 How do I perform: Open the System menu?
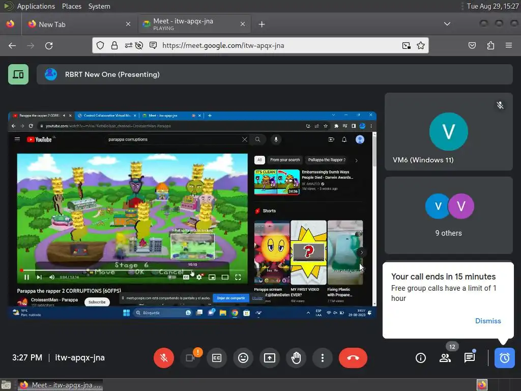click(99, 6)
